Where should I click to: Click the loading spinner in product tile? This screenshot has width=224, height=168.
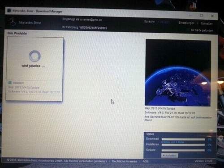pyautogui.click(x=34, y=56)
